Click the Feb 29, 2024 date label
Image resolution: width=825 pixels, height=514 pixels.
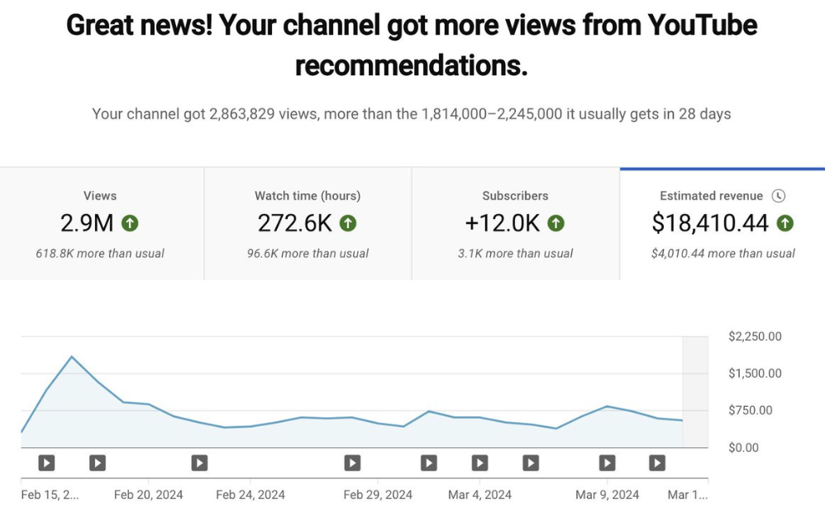pos(378,495)
